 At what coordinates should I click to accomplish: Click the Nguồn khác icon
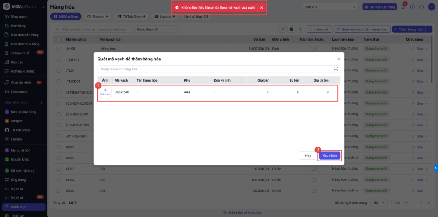coord(7,159)
